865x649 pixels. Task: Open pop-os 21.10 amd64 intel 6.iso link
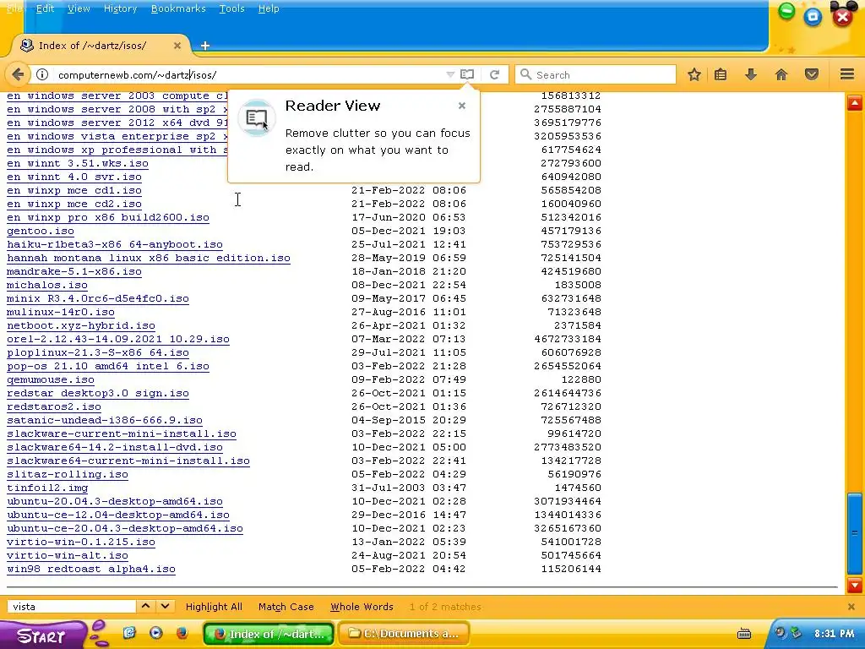(107, 366)
